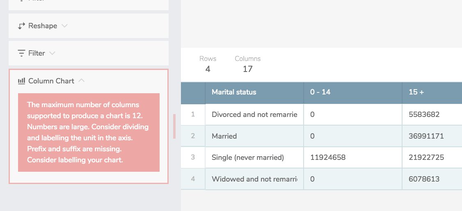The image size is (462, 211).
Task: Expand the Filter panel chevron
Action: [x=52, y=53]
